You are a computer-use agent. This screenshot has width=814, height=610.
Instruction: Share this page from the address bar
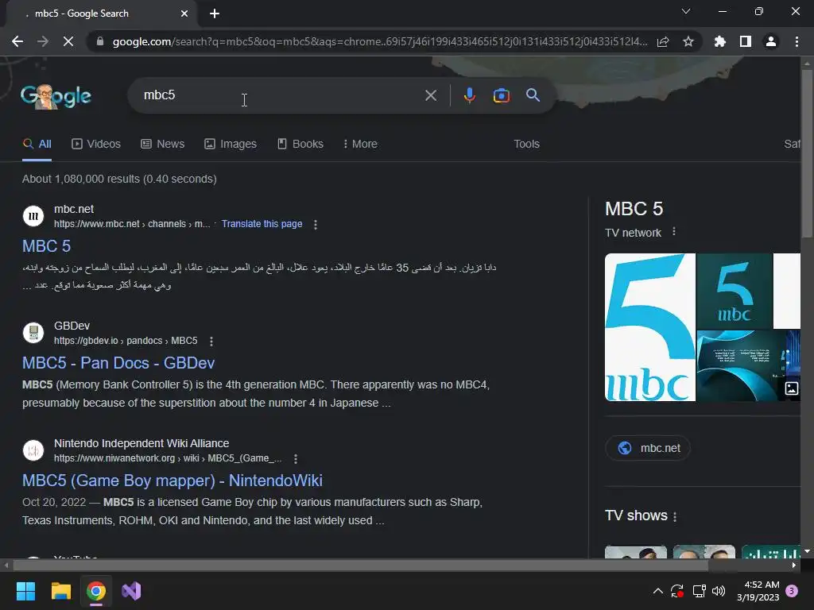click(x=663, y=41)
